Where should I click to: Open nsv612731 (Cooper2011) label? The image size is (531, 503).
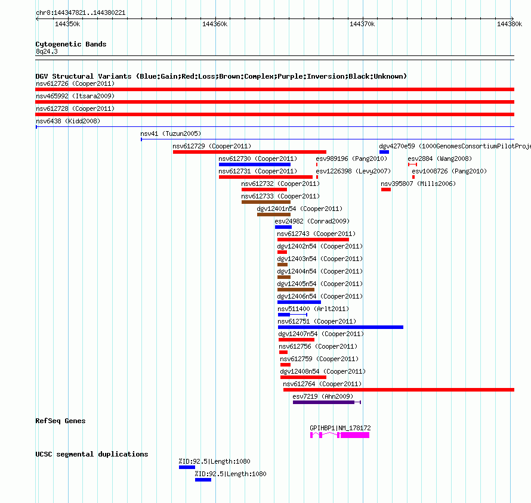click(258, 171)
